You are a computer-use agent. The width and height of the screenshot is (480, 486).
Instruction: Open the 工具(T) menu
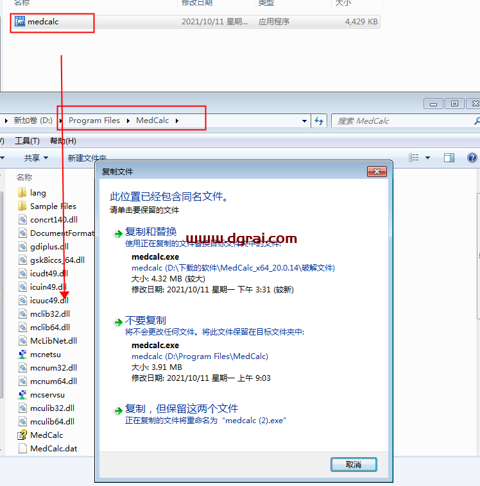(28, 141)
